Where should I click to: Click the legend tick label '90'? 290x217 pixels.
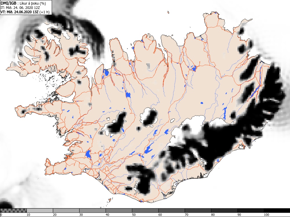tap(239, 215)
